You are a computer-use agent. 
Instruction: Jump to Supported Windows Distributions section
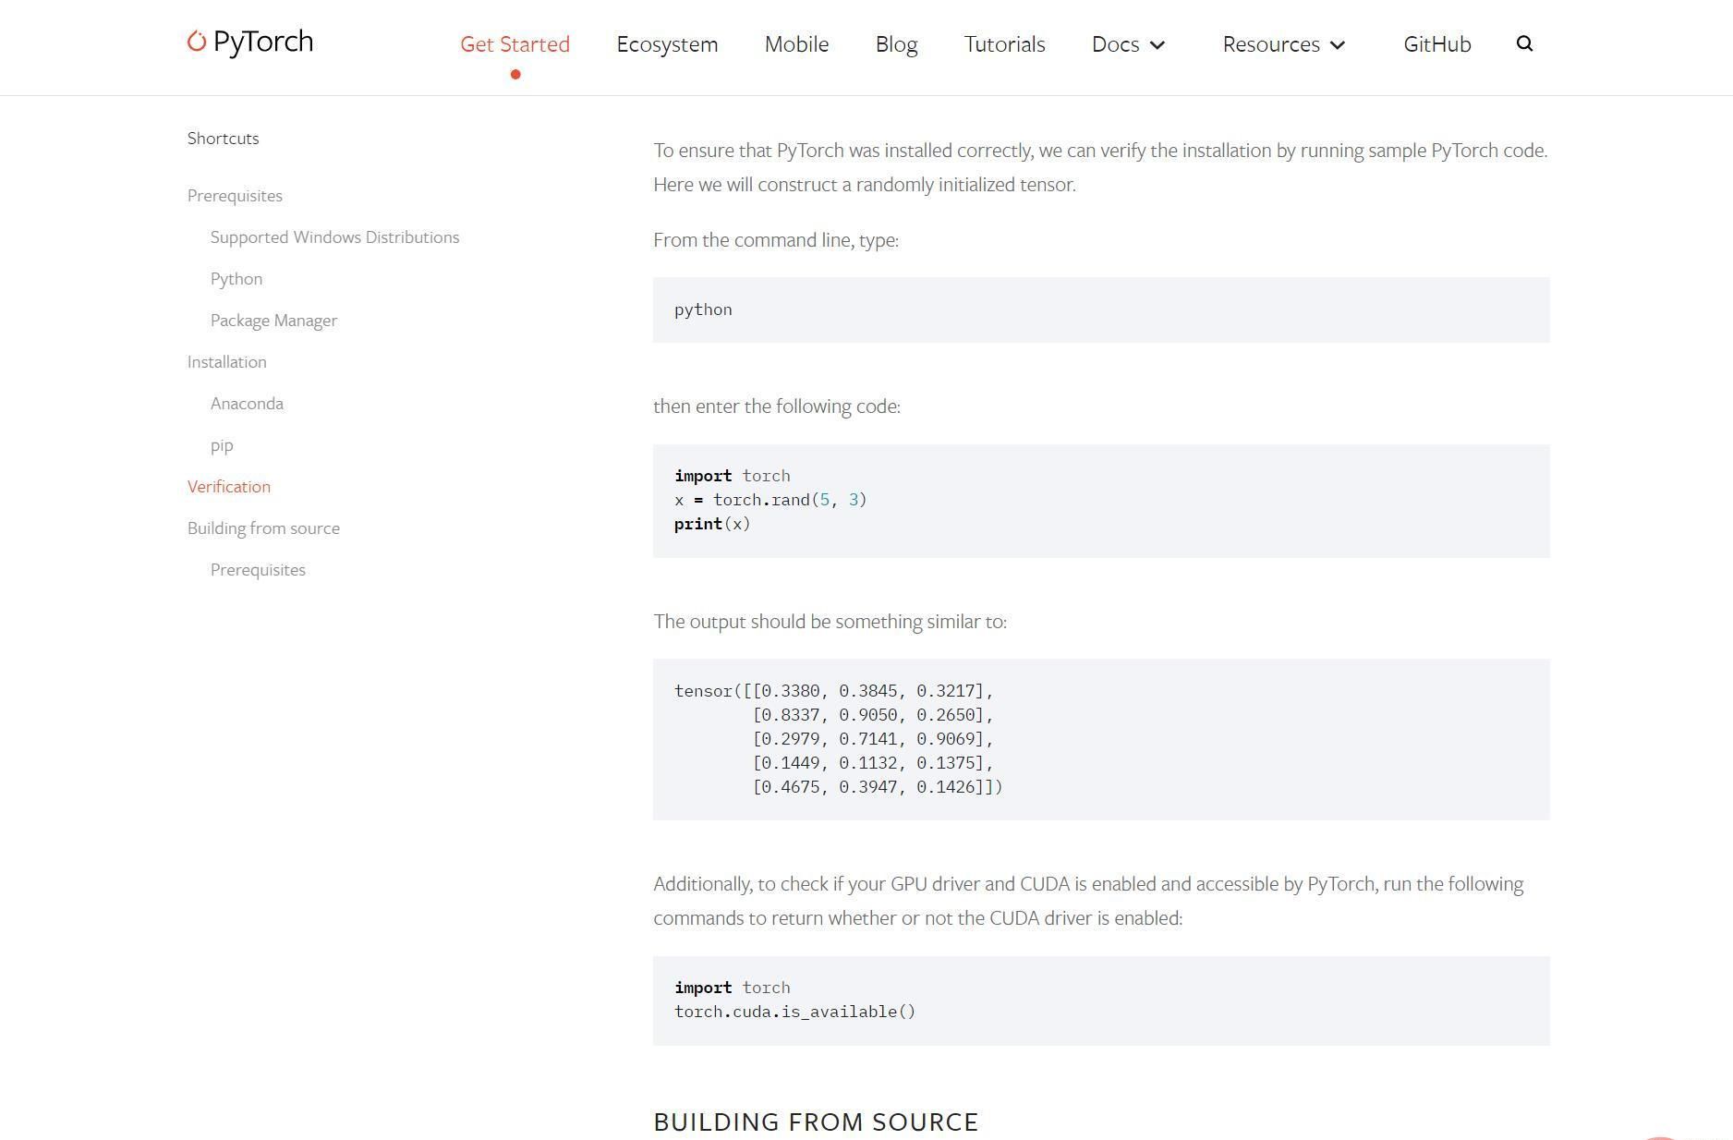pos(334,237)
